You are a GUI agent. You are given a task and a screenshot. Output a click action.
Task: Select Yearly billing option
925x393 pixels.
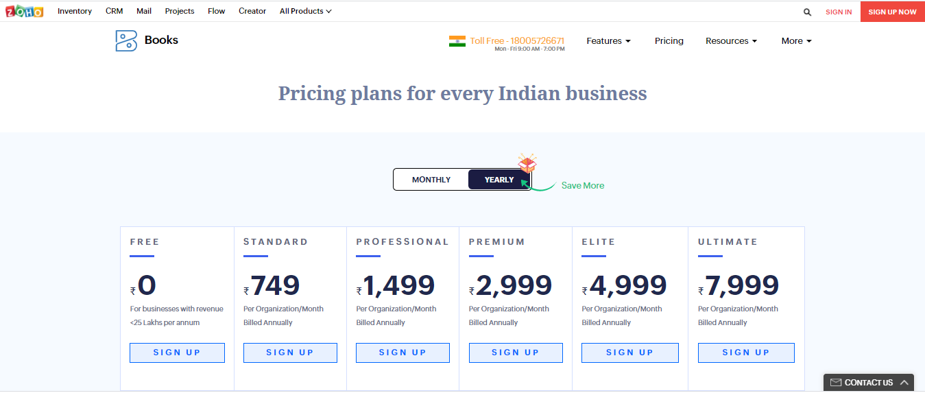[x=499, y=180]
